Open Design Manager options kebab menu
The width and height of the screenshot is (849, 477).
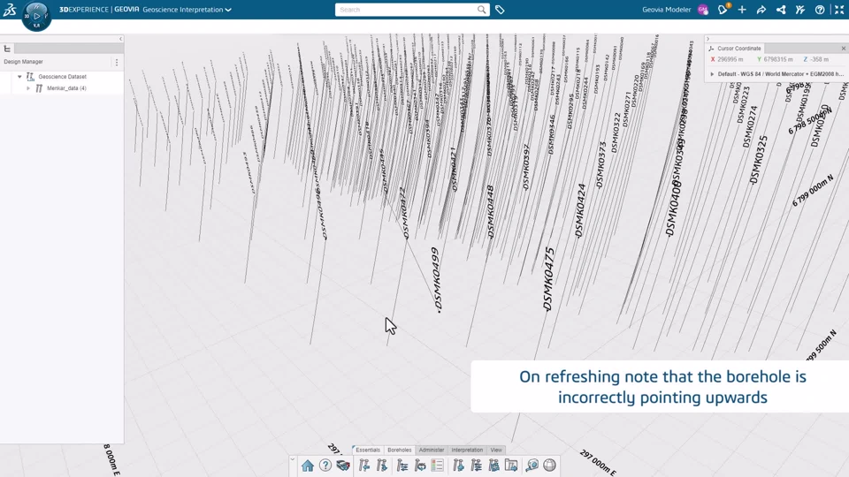click(x=117, y=62)
